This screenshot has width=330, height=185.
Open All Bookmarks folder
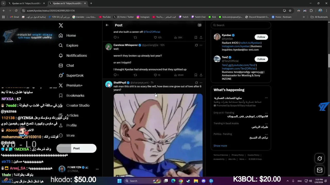[x=319, y=17]
